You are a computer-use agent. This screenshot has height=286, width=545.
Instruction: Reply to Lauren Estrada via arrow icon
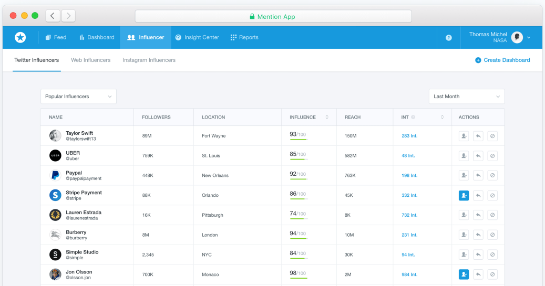478,215
